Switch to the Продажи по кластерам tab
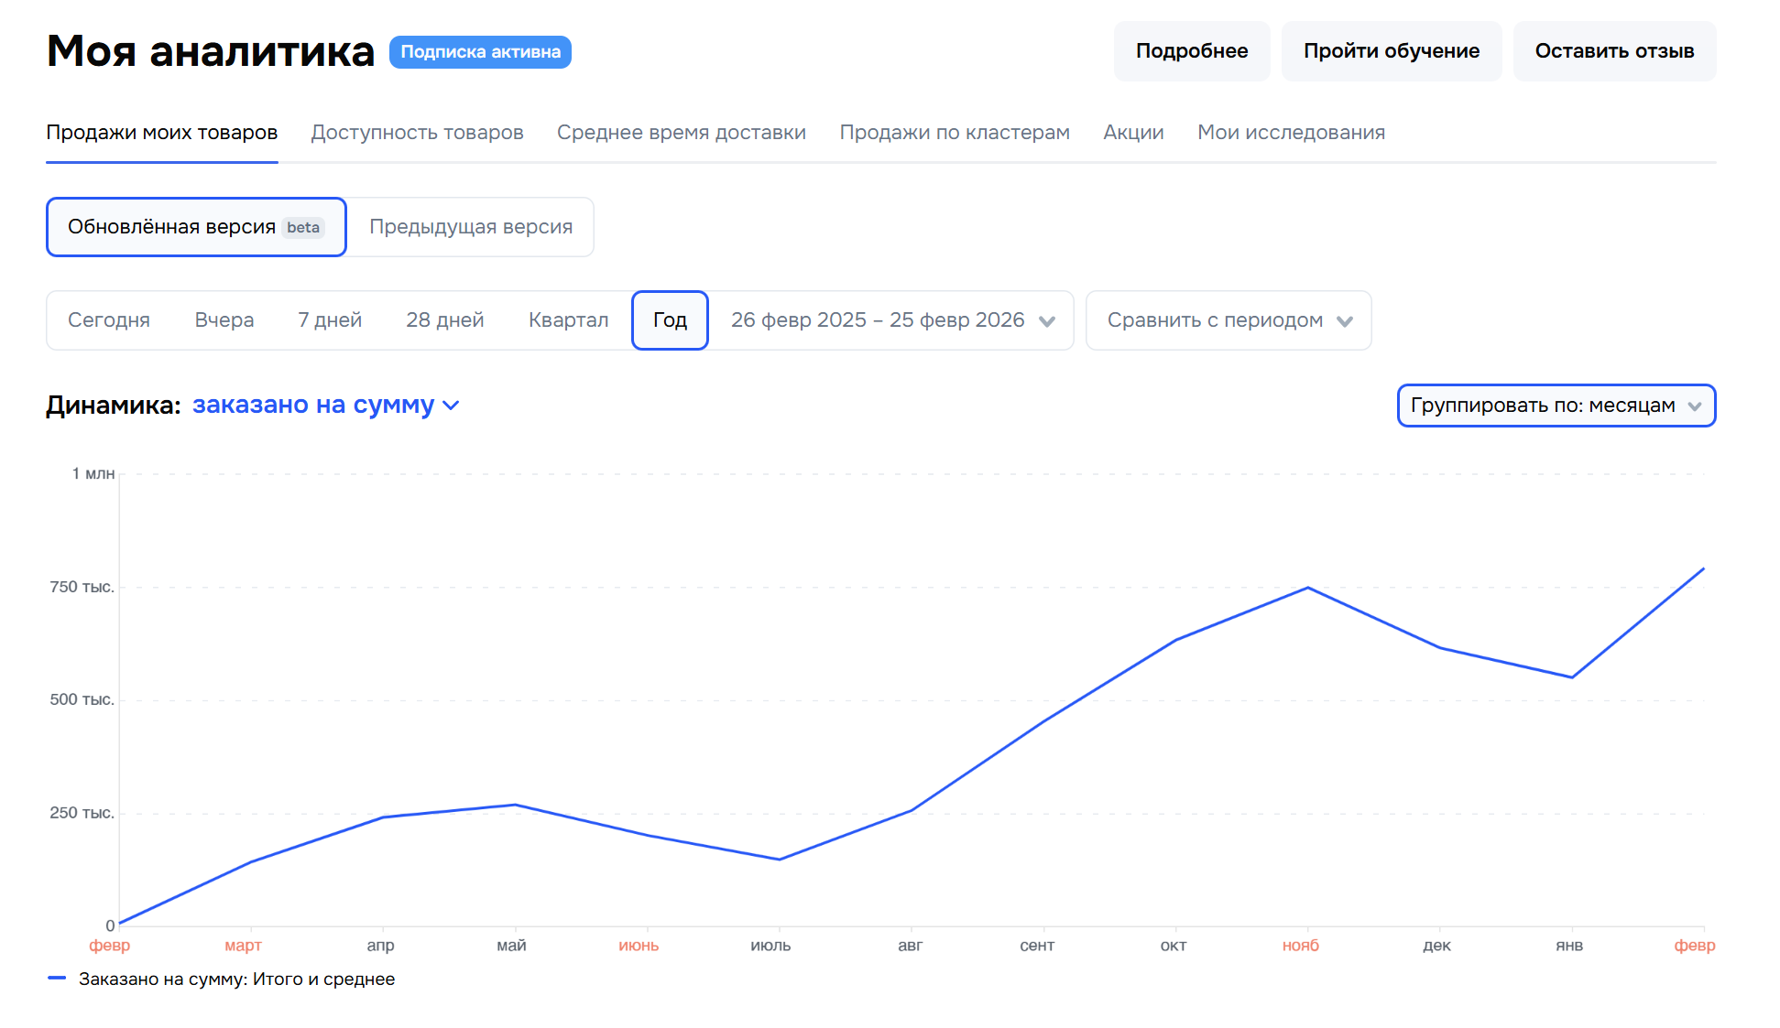 click(x=954, y=133)
